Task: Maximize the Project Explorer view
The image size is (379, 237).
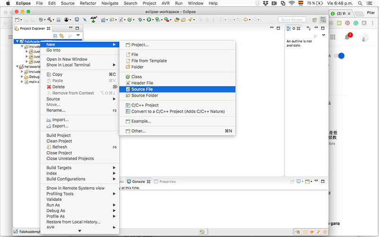Action: (77, 28)
